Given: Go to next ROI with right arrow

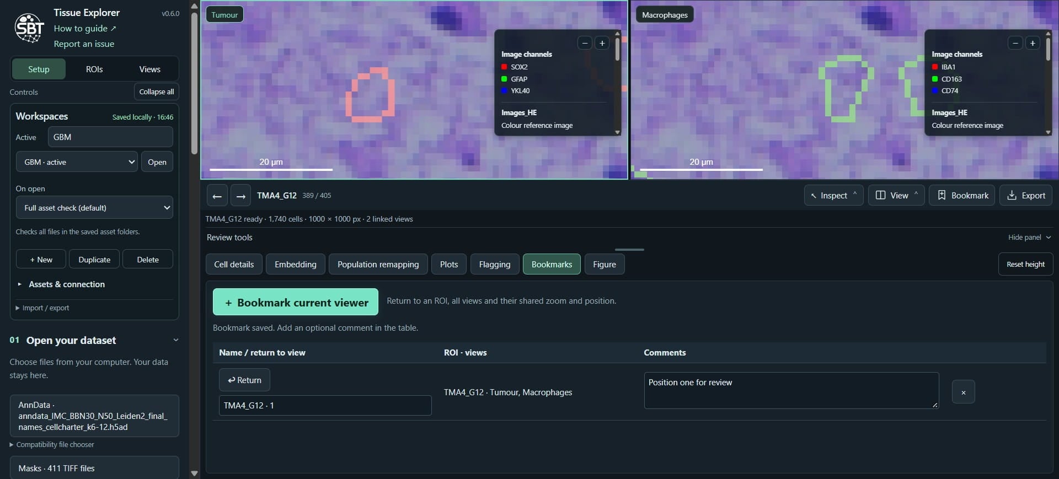Looking at the screenshot, I should click(240, 196).
